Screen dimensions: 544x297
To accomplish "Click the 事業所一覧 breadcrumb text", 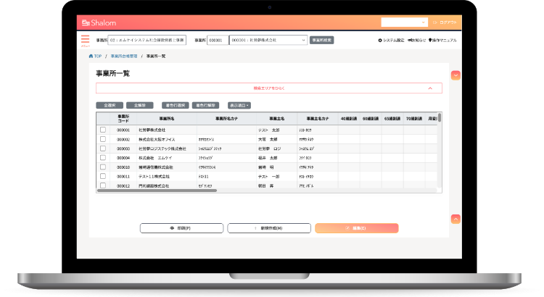I will click(156, 57).
